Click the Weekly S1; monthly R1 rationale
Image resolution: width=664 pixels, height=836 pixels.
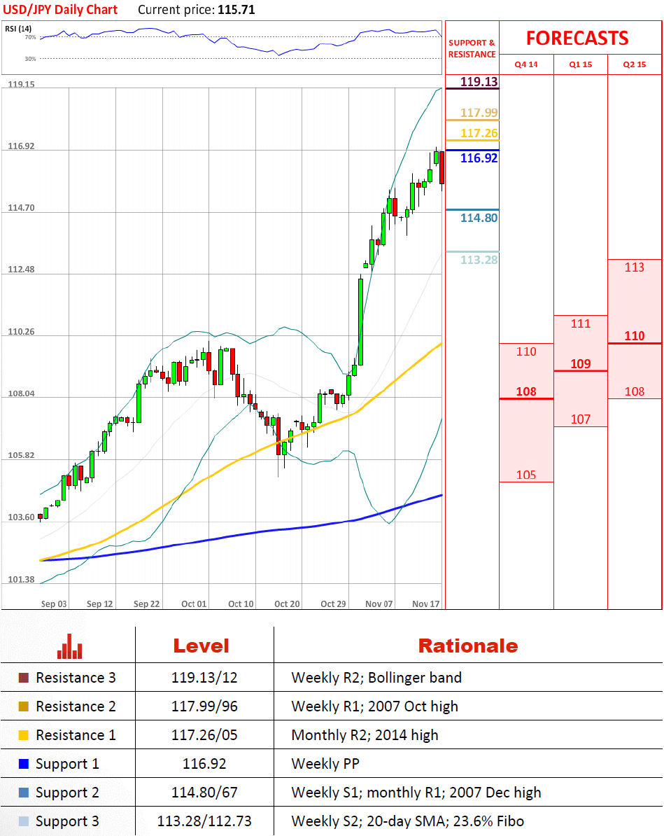[416, 793]
